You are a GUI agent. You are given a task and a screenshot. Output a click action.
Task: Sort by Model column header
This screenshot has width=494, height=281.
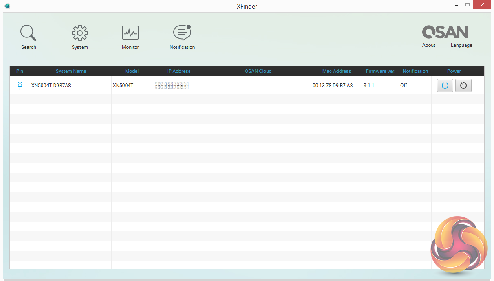[x=132, y=71]
